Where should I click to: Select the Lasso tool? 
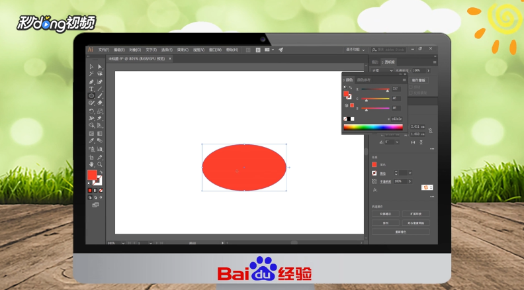100,74
